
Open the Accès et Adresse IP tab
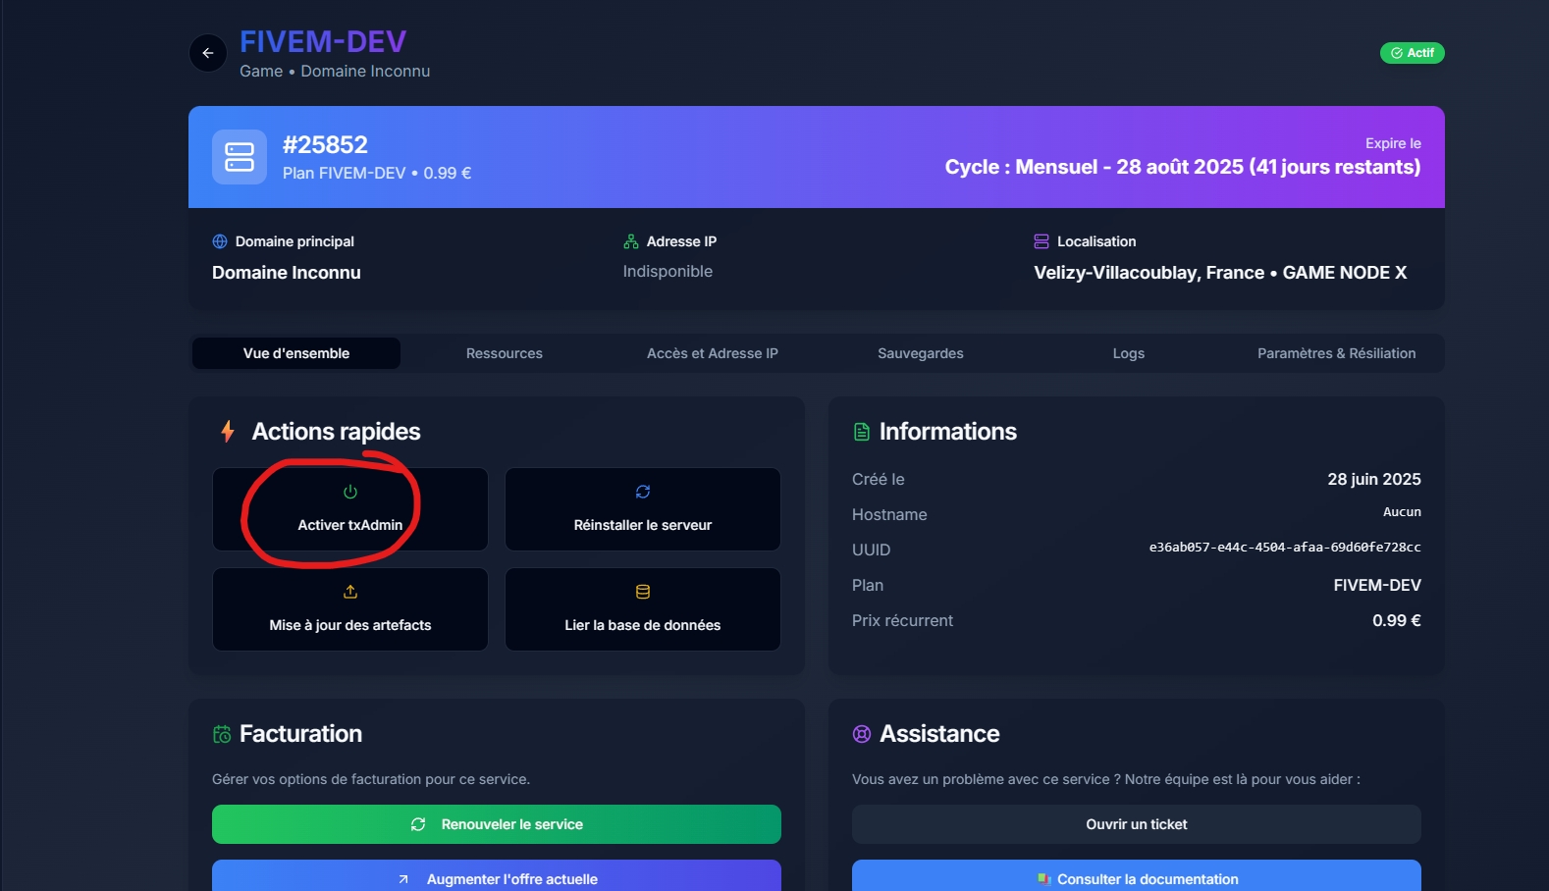click(712, 353)
